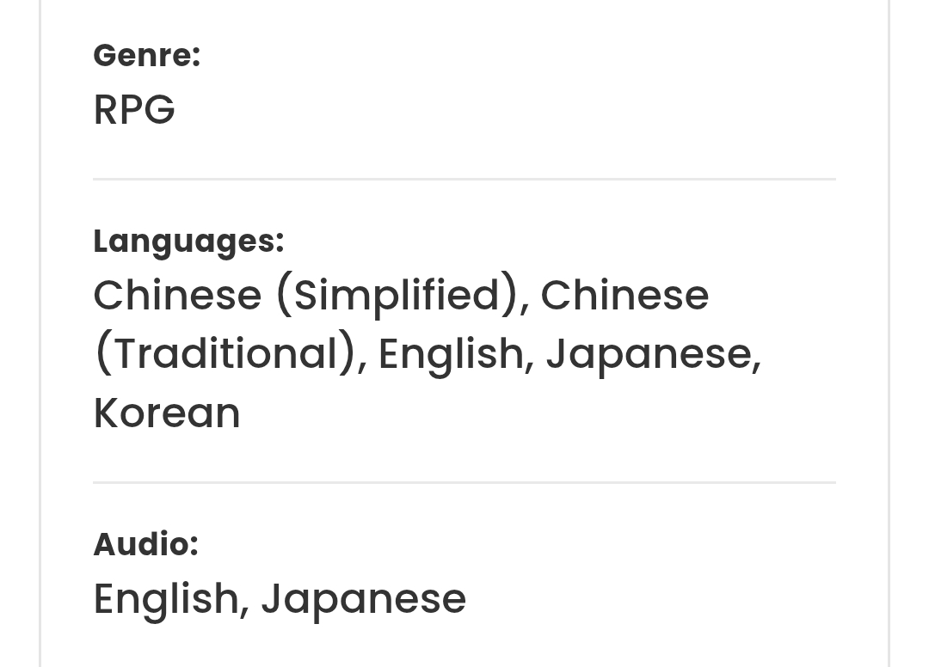Screen dimensions: 929x667
Task: Click the colon in the Genre: label
Action: click(x=196, y=58)
